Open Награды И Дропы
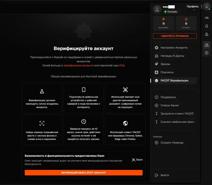 175,56
